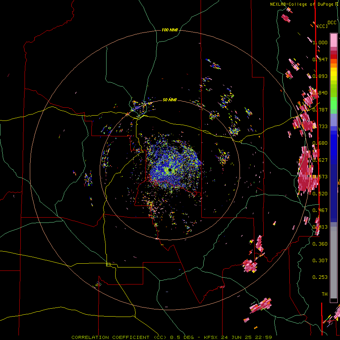Click the 24 JUN 25 22:59 timestamp

pos(247,337)
